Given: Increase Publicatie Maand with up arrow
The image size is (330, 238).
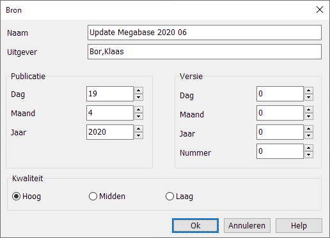Looking at the screenshot, I should point(139,110).
